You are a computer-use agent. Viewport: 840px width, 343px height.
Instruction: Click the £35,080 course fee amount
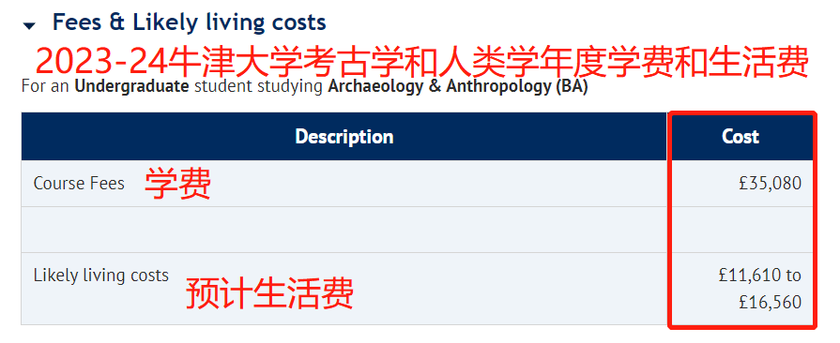point(770,184)
